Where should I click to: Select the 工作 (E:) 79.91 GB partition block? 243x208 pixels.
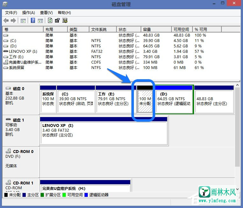point(116,99)
